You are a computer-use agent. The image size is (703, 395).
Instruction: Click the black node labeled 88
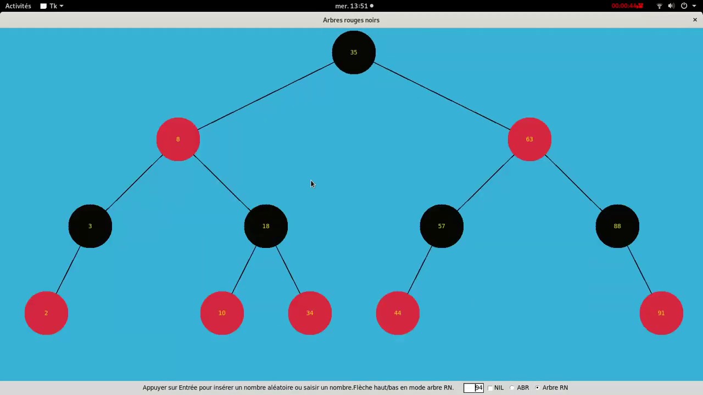pyautogui.click(x=617, y=226)
